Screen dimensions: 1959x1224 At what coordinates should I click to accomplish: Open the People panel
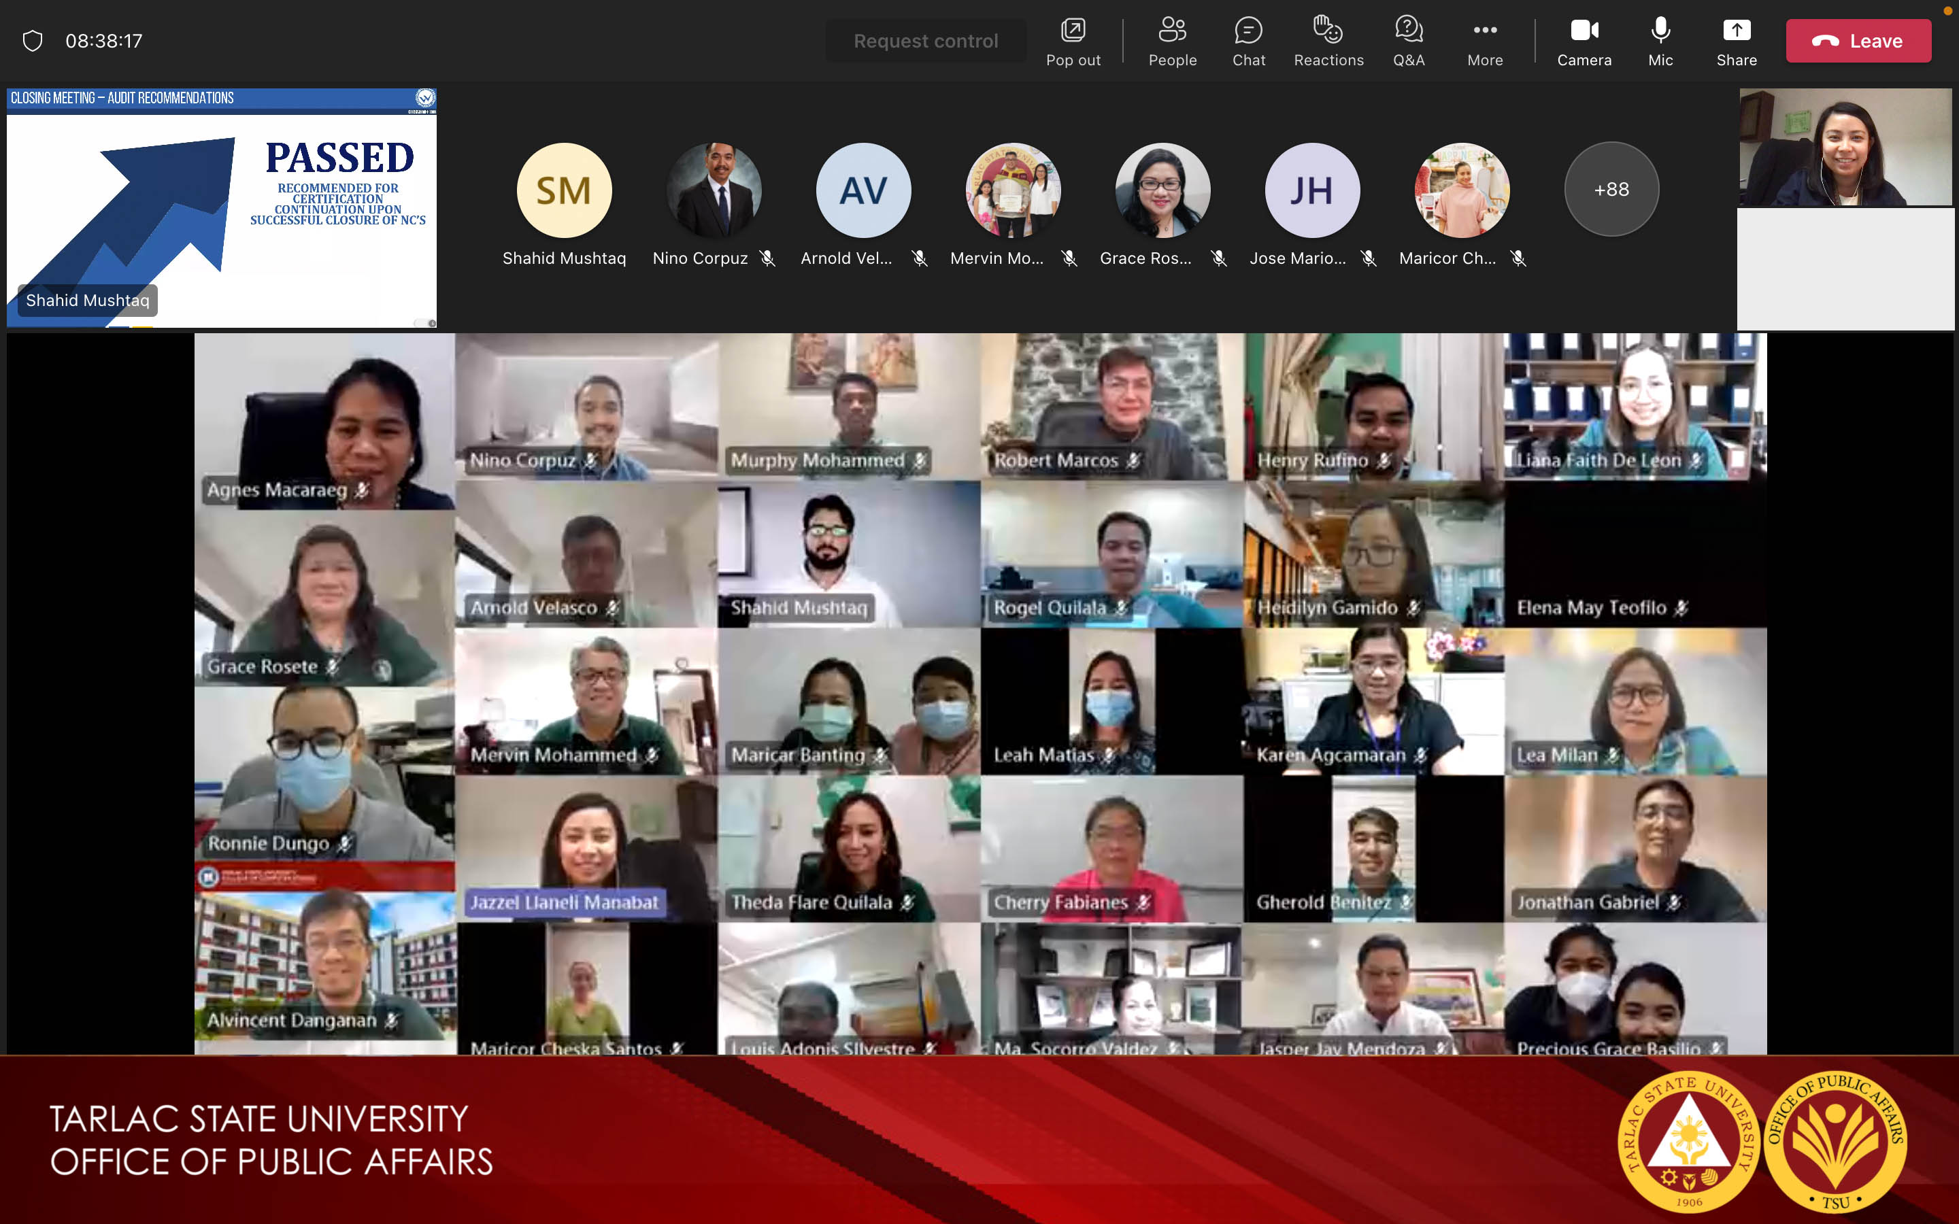coord(1172,41)
